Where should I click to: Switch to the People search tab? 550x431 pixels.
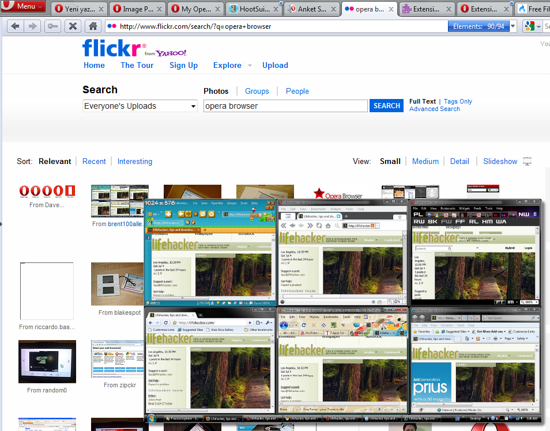(x=297, y=91)
